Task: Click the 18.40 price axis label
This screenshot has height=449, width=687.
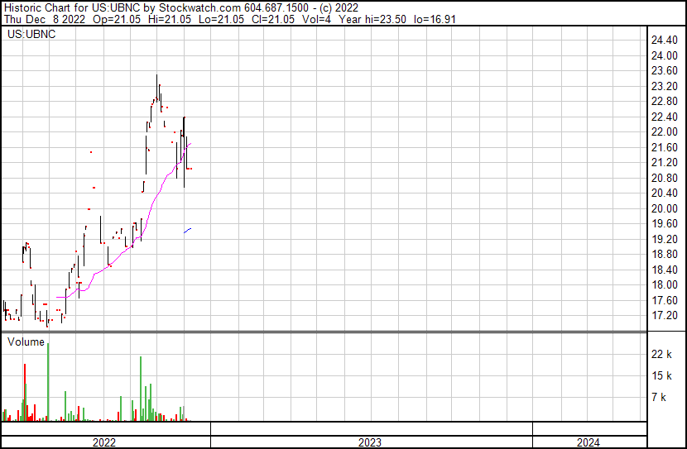Action: pyautogui.click(x=664, y=270)
